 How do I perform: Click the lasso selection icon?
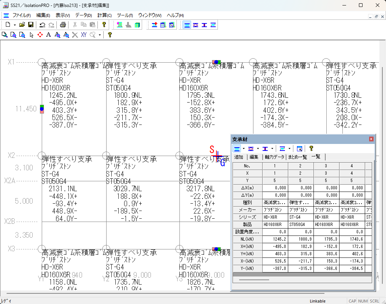pos(93,35)
